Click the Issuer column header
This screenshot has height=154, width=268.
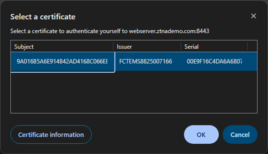[124, 47]
